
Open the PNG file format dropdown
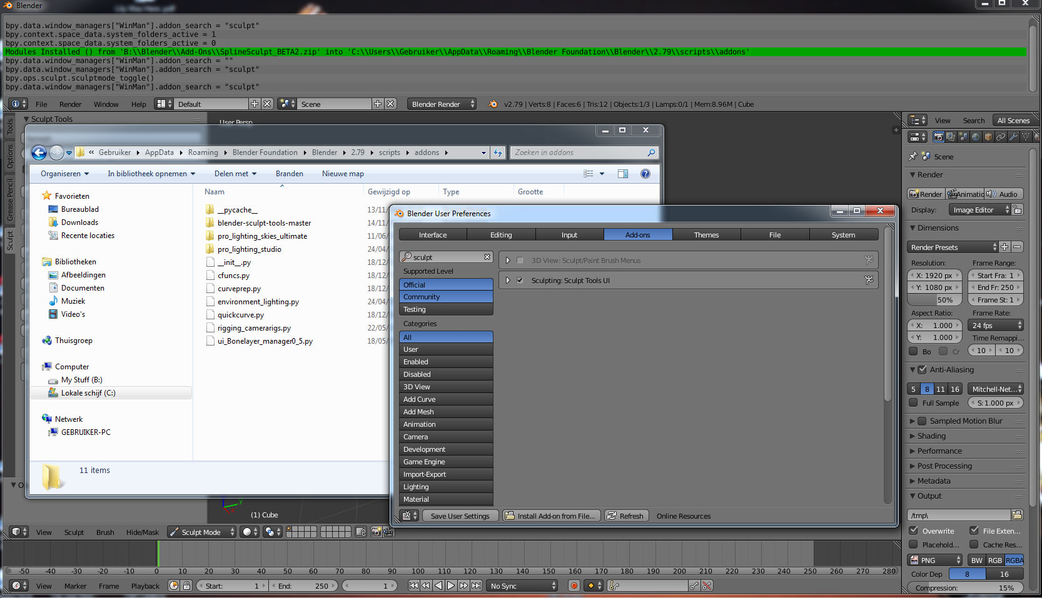click(935, 560)
